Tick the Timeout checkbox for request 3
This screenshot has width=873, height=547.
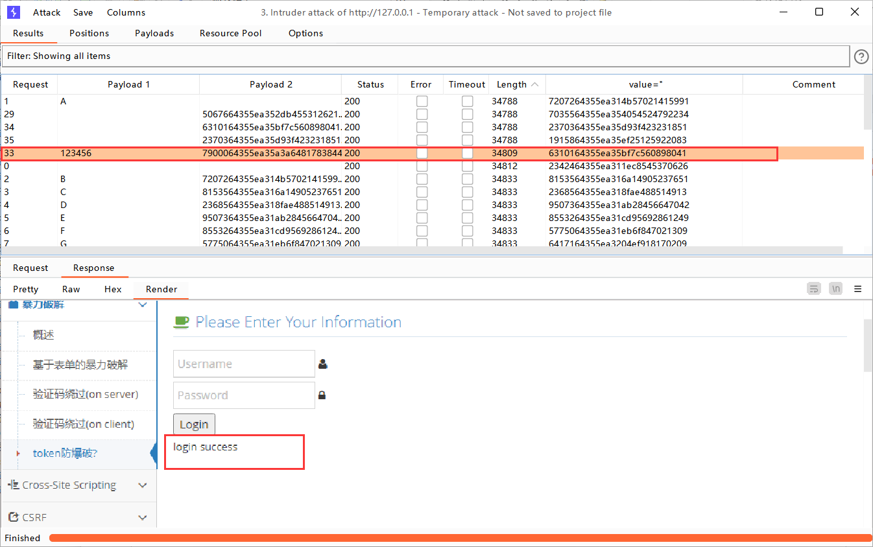467,192
